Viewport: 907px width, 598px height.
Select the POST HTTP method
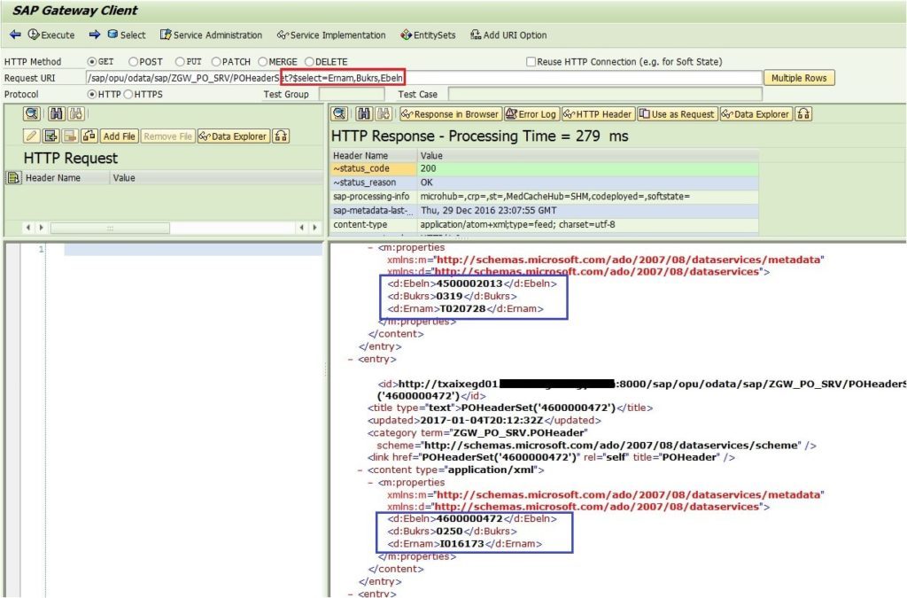133,61
